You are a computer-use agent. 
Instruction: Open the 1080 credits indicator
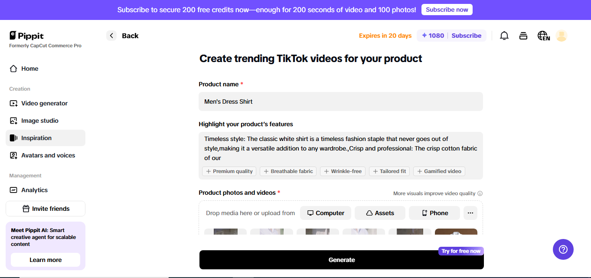[x=432, y=36]
